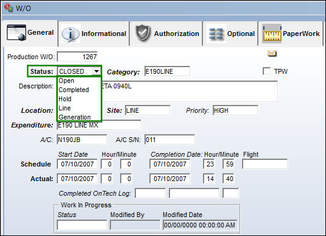Click the PaperWork ruler icon
Viewport: 326px width, 236px height.
point(272,34)
